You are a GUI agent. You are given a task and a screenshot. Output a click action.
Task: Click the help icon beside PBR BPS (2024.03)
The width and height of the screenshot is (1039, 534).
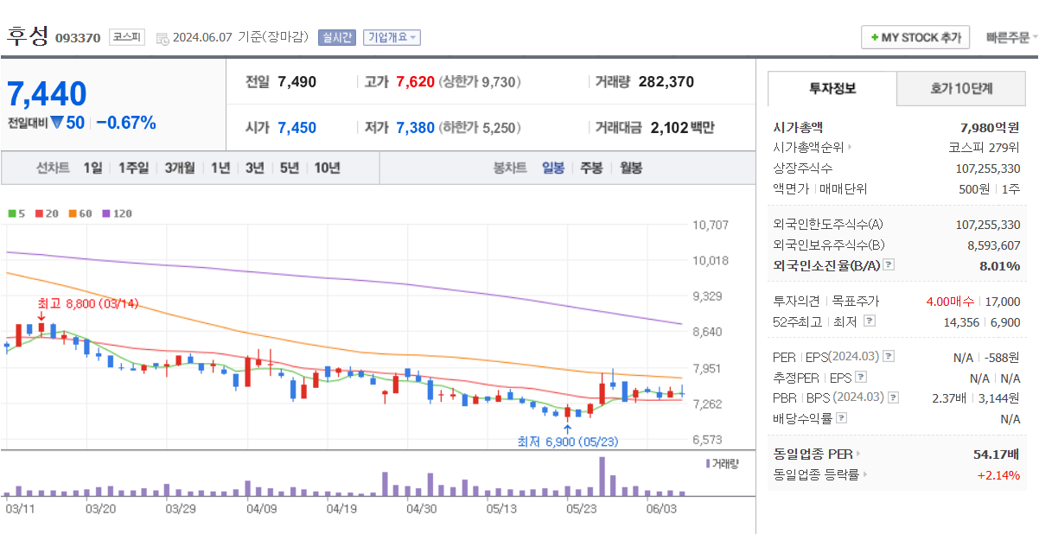pyautogui.click(x=894, y=397)
